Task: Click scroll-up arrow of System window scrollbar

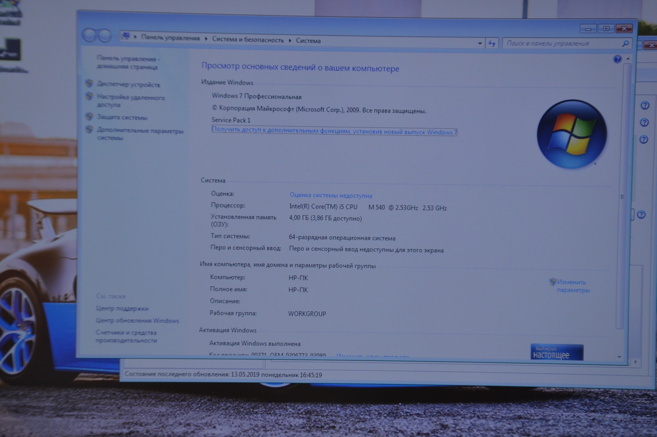Action: point(628,59)
